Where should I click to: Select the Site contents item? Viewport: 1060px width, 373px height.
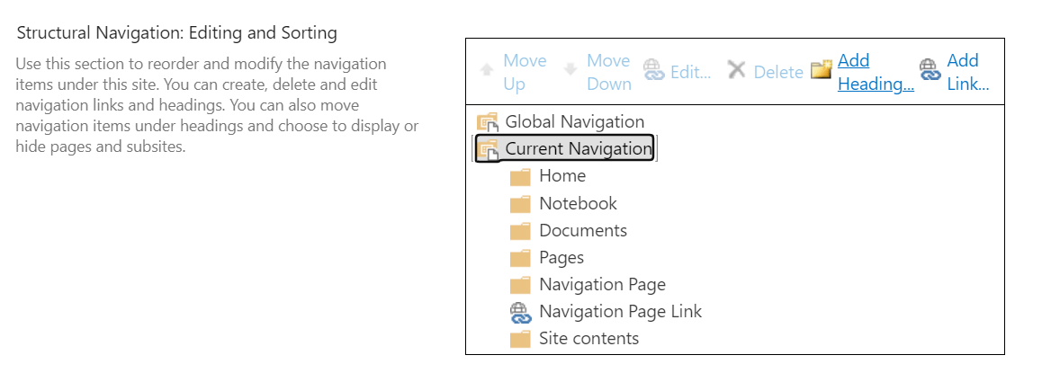pyautogui.click(x=588, y=339)
